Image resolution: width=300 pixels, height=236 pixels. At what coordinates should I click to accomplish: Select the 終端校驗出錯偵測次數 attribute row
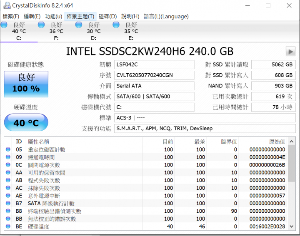click(146, 211)
